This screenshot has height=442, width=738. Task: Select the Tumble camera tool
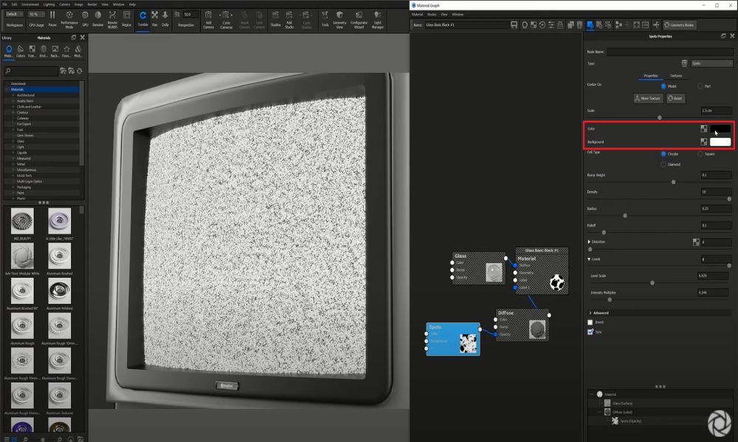[142, 17]
